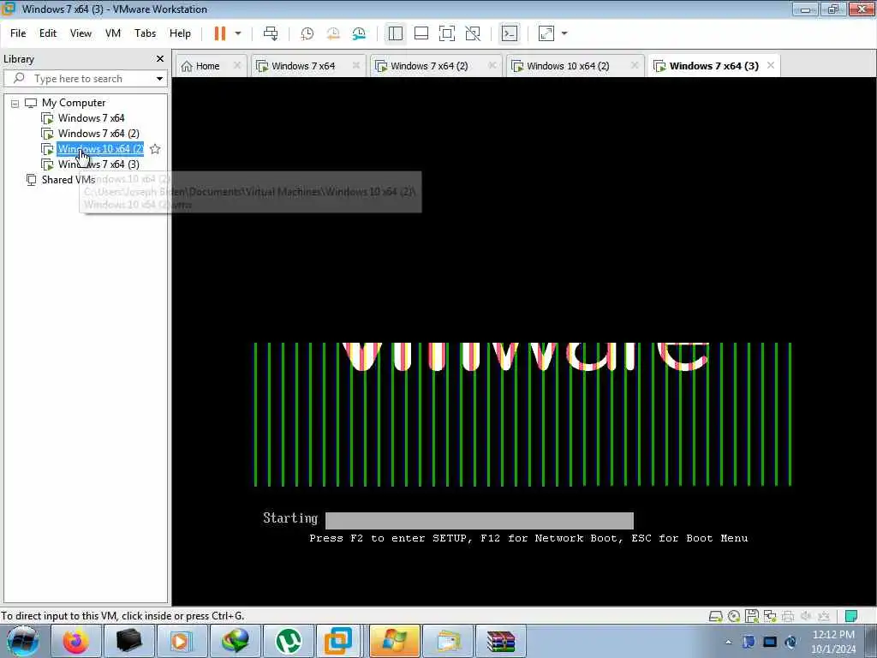Toggle the thumbnail bar view icon
Image resolution: width=877 pixels, height=658 pixels.
pyautogui.click(x=421, y=33)
